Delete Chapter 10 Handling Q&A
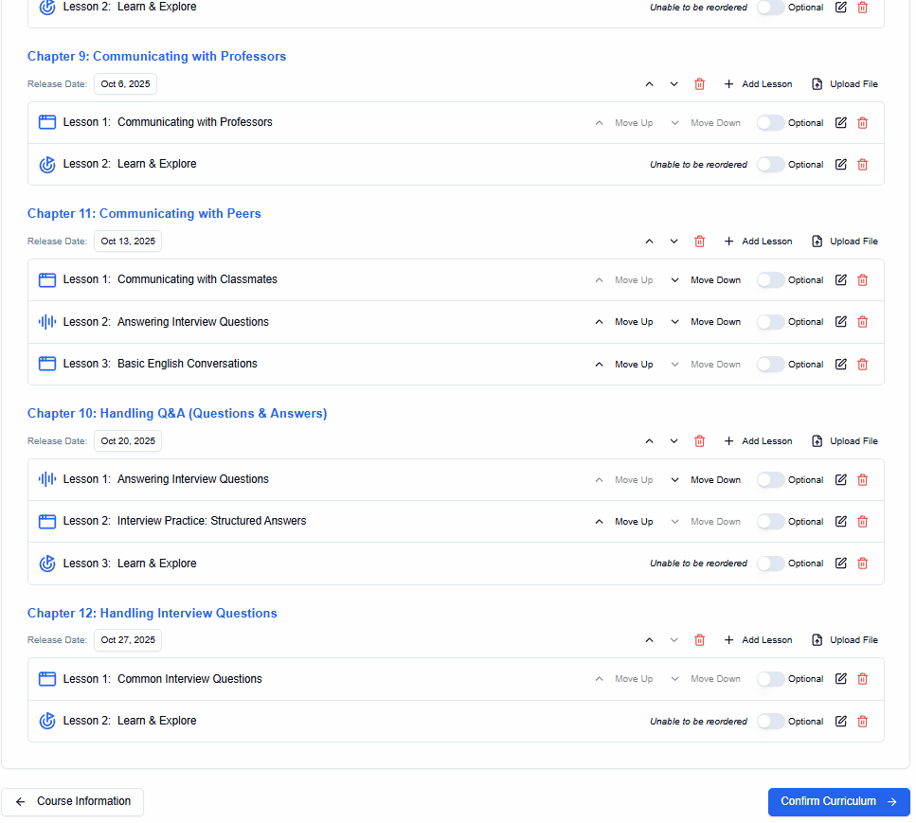This screenshot has height=823, width=916. 699,441
